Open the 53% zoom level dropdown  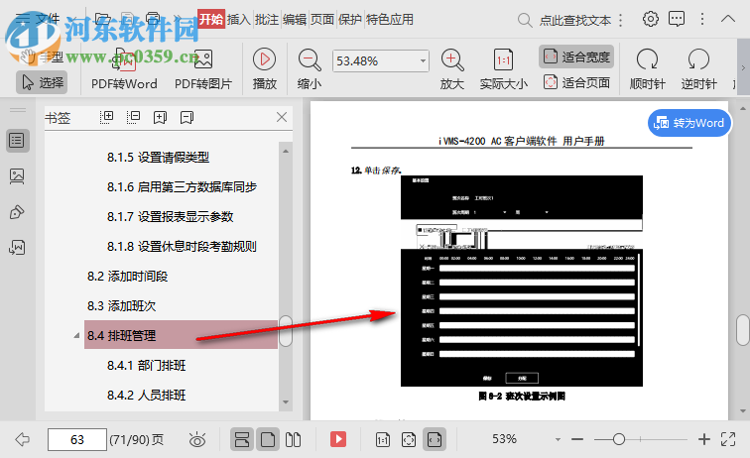point(558,439)
